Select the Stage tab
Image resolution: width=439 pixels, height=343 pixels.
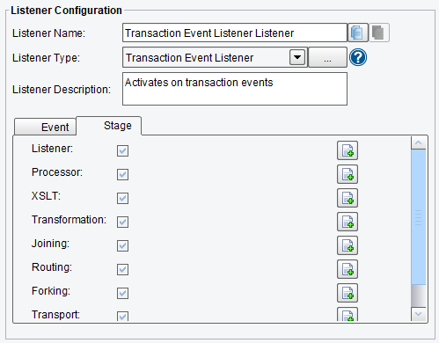tap(109, 126)
